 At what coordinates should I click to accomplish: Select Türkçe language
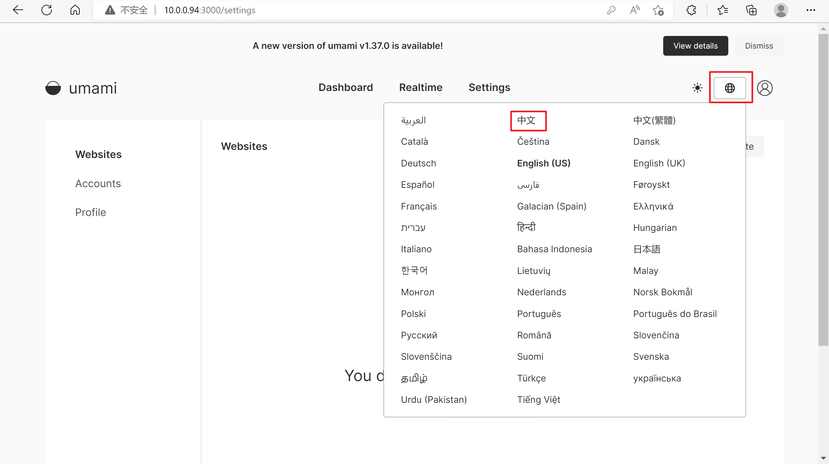click(x=531, y=378)
